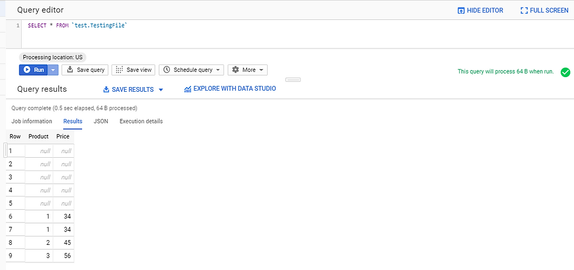574x270 pixels.
Task: Open the Run button dropdown arrow
Action: 53,70
